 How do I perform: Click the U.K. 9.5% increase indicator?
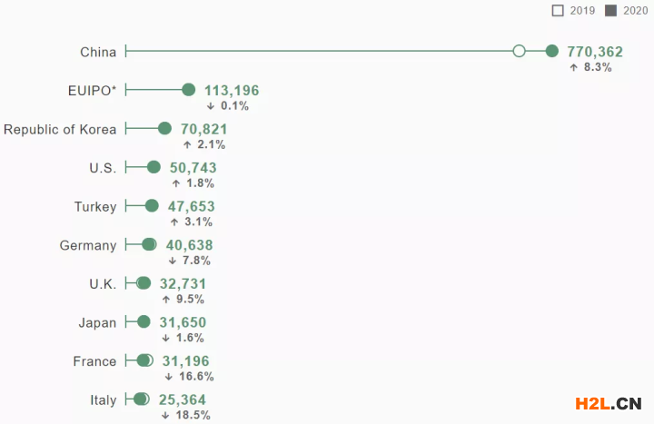(183, 299)
